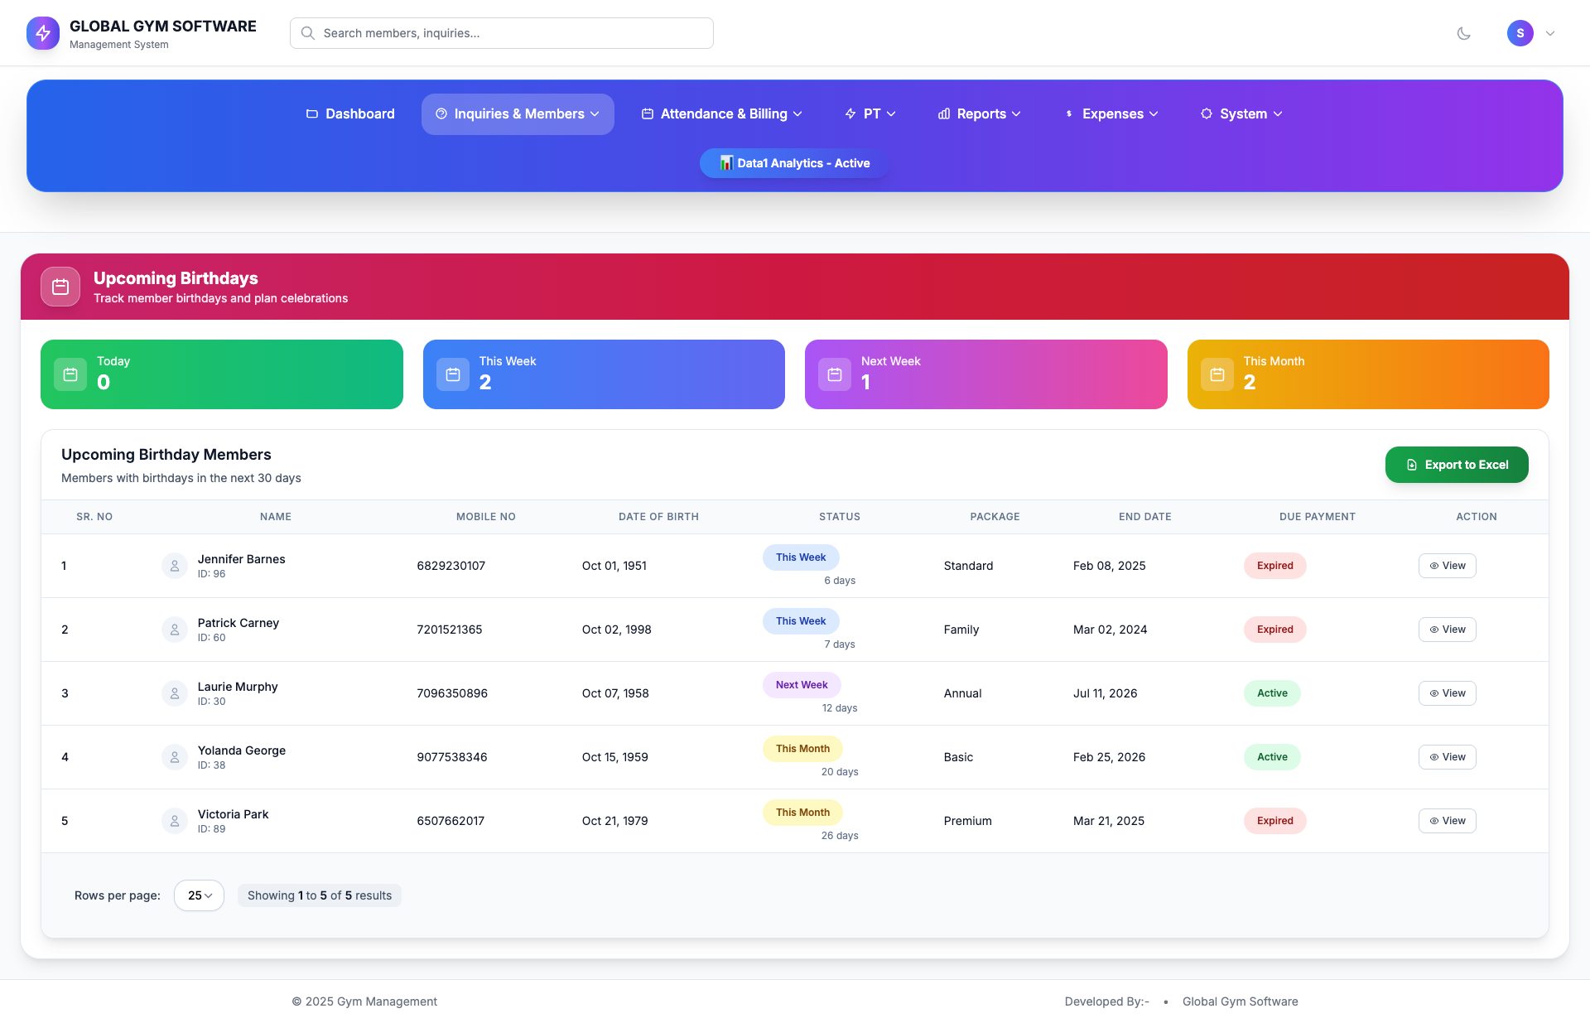Open the System settings menu
Image resolution: width=1590 pixels, height=1023 pixels.
pyautogui.click(x=1241, y=114)
